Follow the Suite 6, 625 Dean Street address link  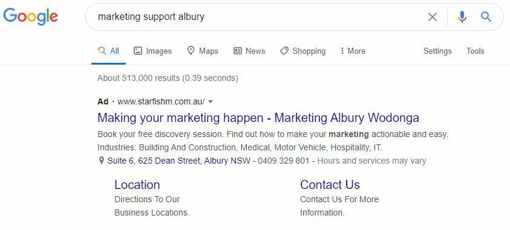179,161
